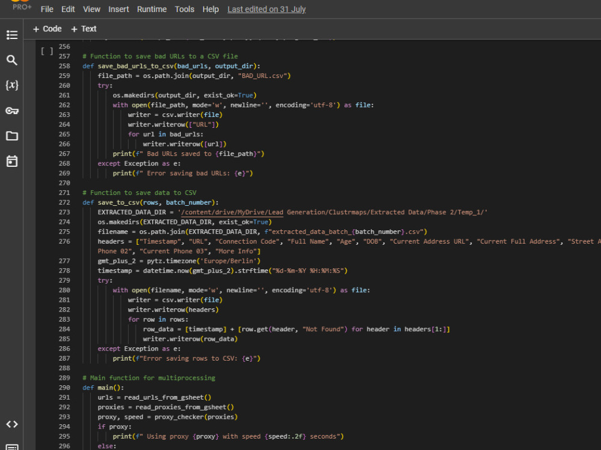Image resolution: width=601 pixels, height=450 pixels.
Task: Click the 'Last edited on 31 July' link
Action: pyautogui.click(x=266, y=9)
